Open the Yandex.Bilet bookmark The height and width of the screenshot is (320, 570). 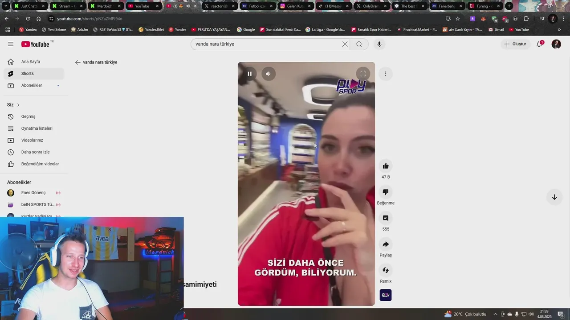click(151, 30)
